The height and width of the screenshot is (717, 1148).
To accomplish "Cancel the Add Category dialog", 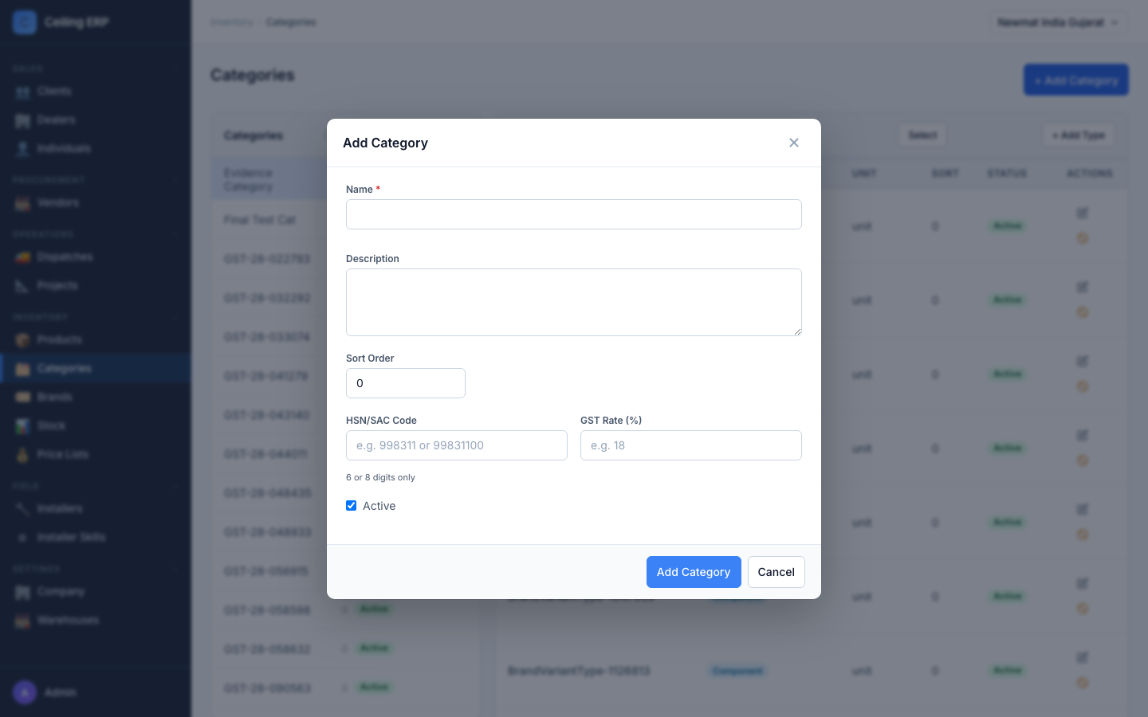I will click(x=776, y=572).
